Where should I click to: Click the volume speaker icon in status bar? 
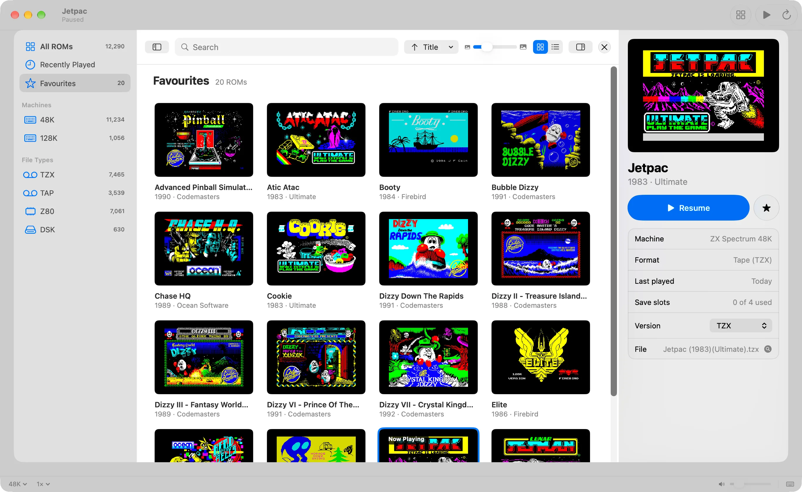click(x=721, y=484)
